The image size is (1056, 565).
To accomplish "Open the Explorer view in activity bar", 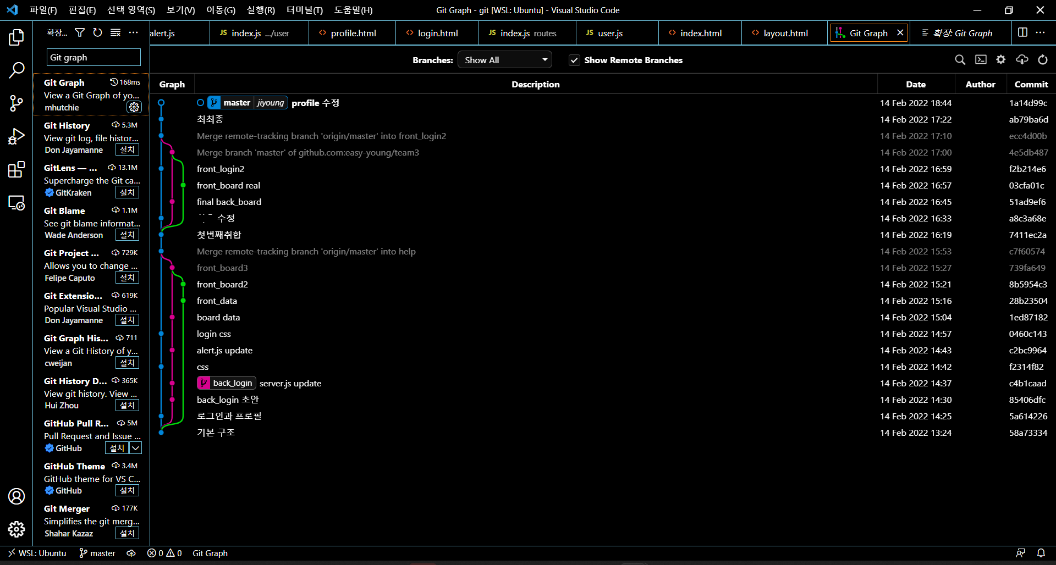I will coord(16,37).
